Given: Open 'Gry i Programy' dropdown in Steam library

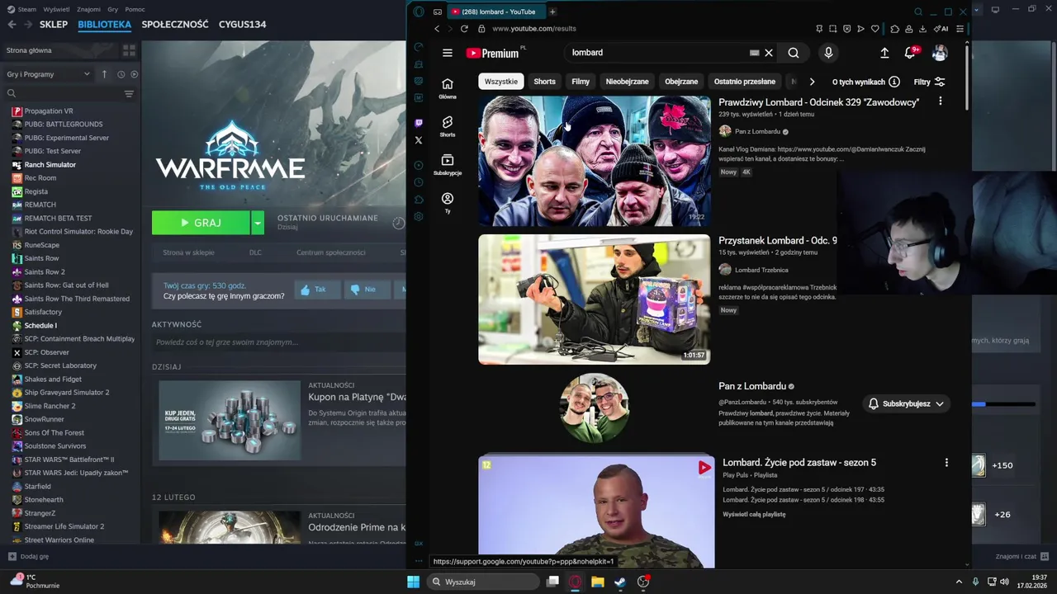Looking at the screenshot, I should point(48,74).
